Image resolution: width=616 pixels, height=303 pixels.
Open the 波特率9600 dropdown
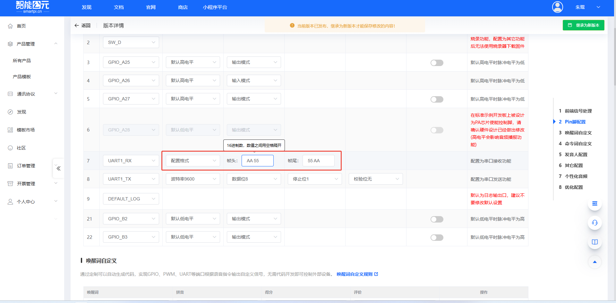[x=193, y=179]
